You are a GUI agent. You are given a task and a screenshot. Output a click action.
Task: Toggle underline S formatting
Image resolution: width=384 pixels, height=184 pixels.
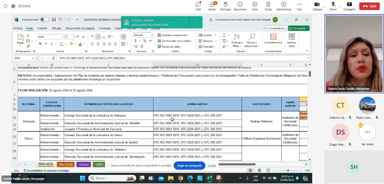click(x=52, y=44)
